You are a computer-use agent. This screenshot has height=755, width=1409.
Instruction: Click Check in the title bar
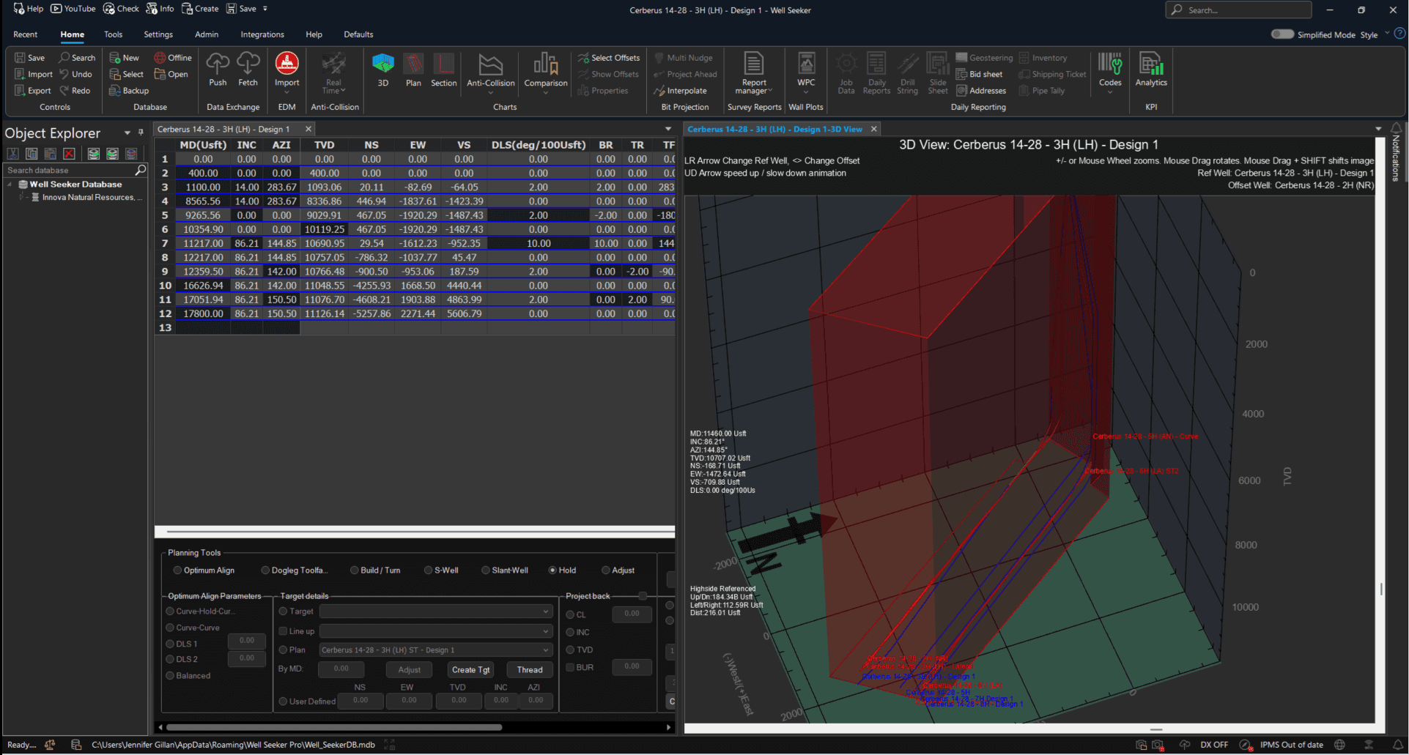pos(121,9)
